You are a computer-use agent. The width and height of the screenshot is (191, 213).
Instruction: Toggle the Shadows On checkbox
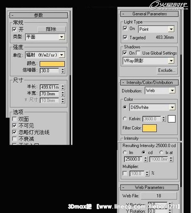pos(125,53)
